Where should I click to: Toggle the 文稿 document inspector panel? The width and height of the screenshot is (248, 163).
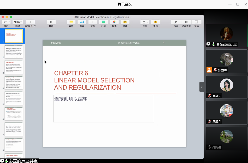click(x=196, y=22)
